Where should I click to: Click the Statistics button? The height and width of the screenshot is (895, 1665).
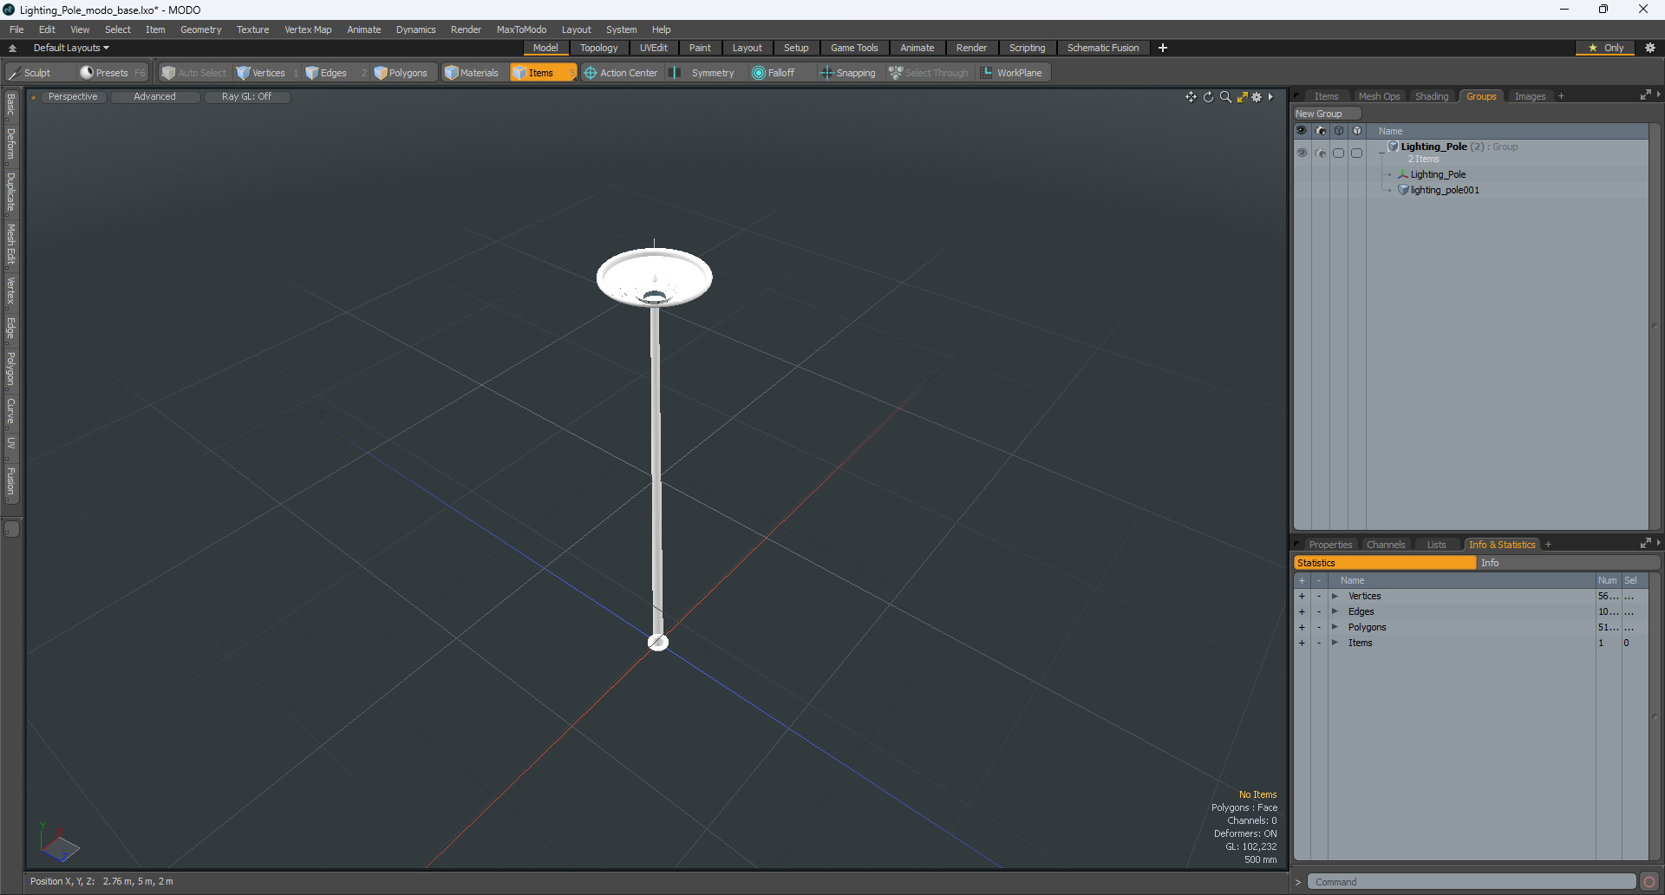pos(1385,563)
